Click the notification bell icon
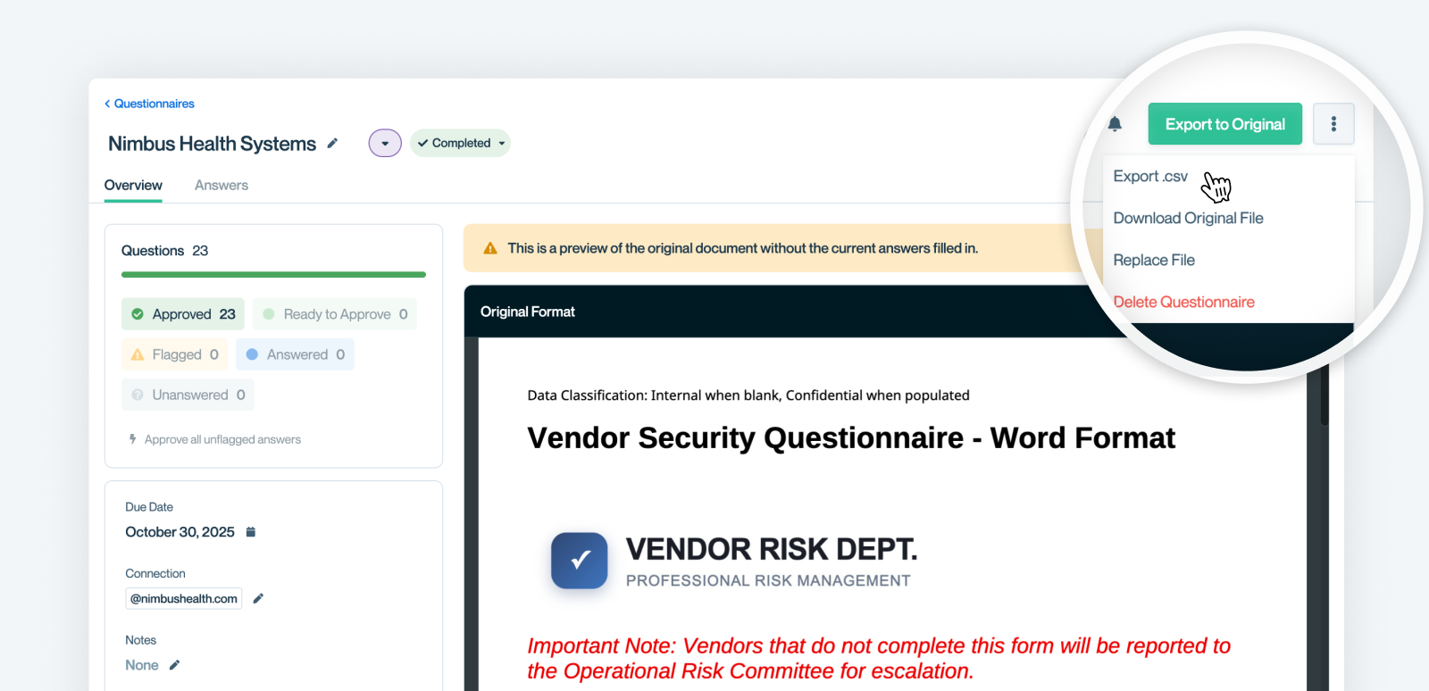This screenshot has width=1429, height=691. tap(1115, 124)
